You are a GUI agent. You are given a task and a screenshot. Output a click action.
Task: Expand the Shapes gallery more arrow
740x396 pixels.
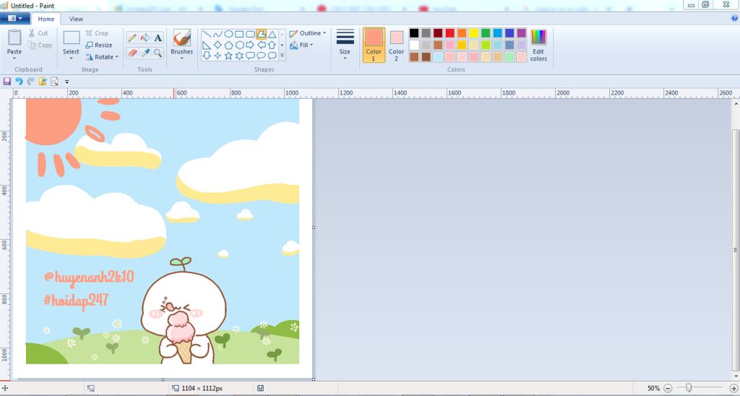[283, 56]
